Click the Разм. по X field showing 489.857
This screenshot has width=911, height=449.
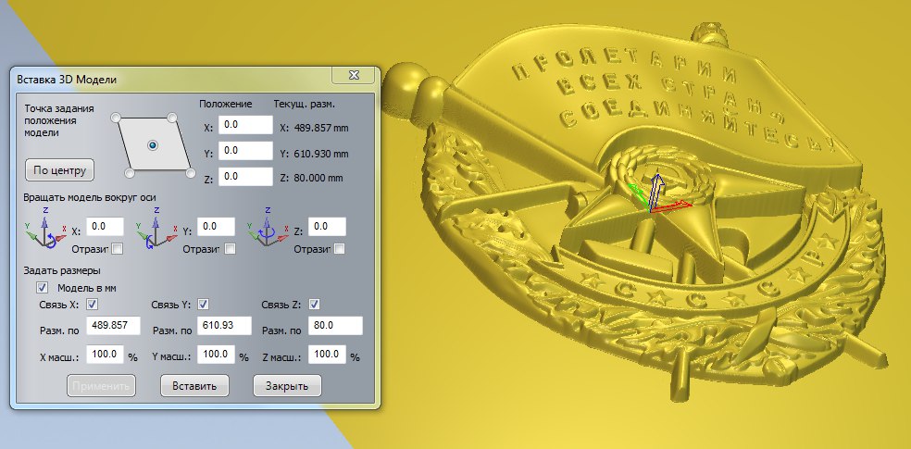tap(113, 326)
